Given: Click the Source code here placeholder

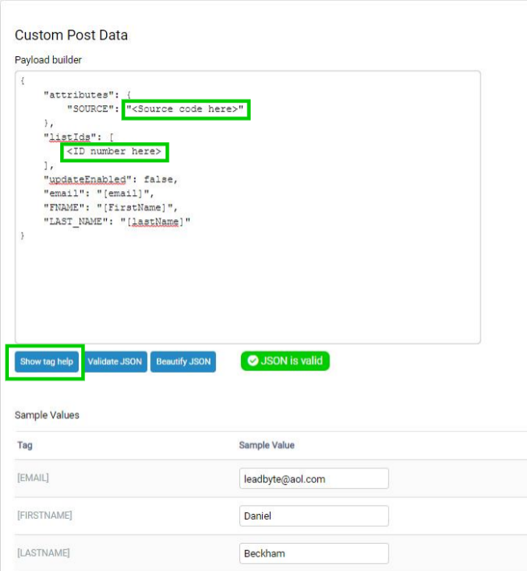Looking at the screenshot, I should 185,109.
